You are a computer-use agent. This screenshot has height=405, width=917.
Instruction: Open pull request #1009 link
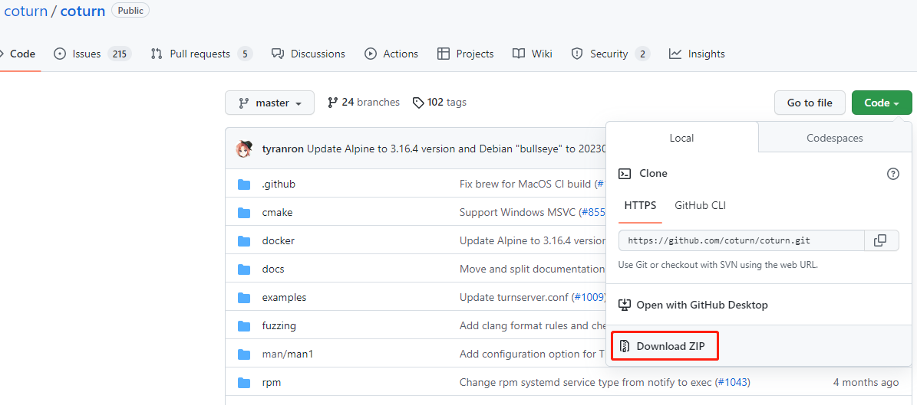click(x=589, y=298)
